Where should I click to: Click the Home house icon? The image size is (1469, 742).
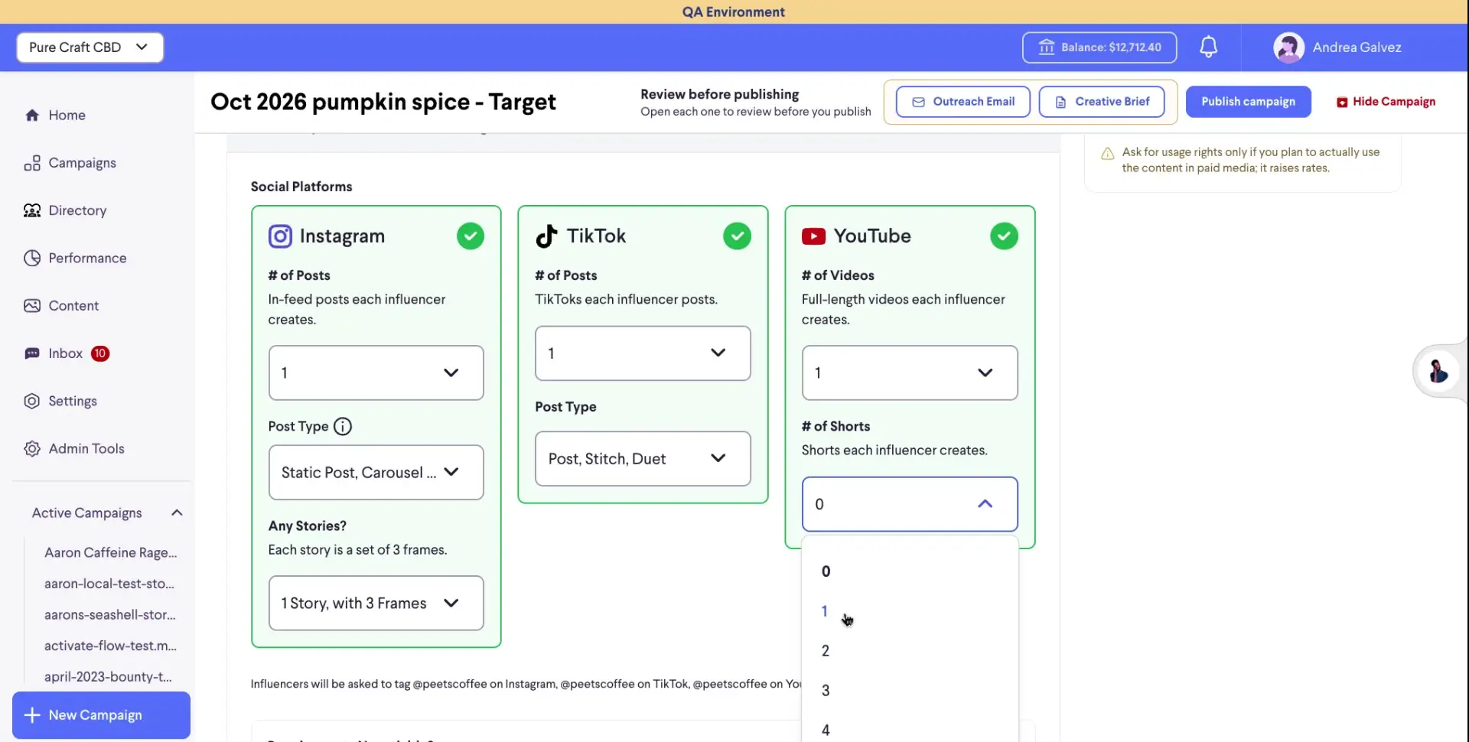tap(32, 115)
